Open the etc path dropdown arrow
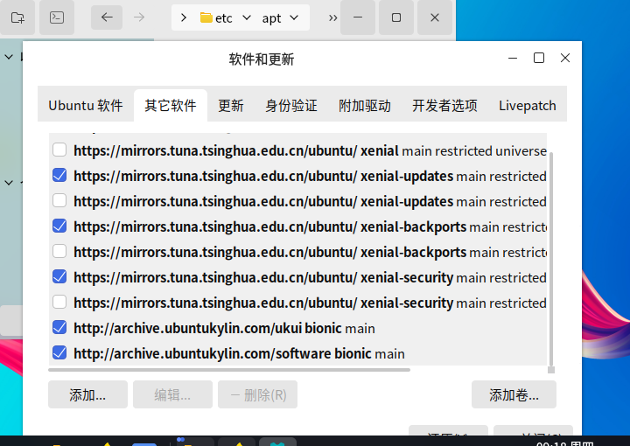This screenshot has width=630, height=446. point(247,17)
